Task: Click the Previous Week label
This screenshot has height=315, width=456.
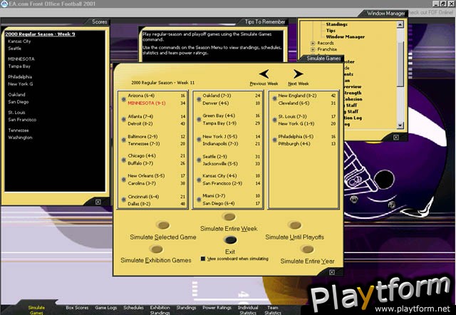Action: click(x=264, y=83)
